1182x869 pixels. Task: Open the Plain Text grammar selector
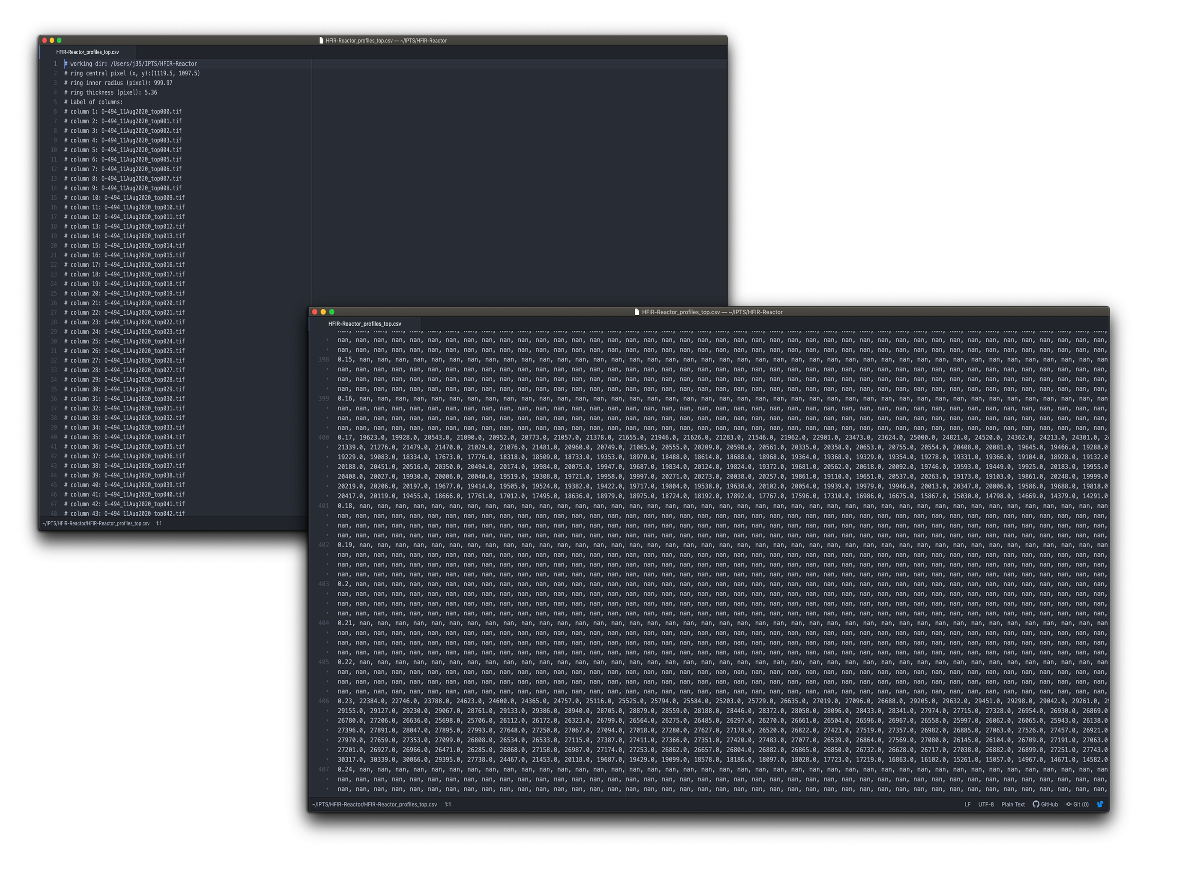(x=1012, y=804)
